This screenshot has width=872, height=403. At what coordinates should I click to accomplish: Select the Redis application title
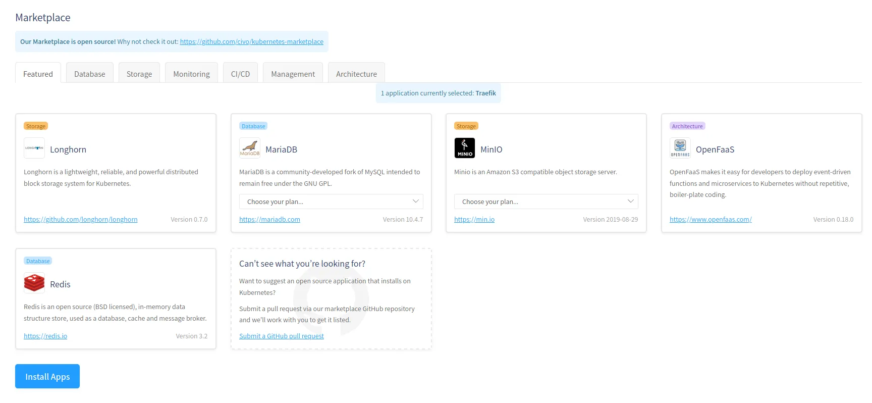60,284
